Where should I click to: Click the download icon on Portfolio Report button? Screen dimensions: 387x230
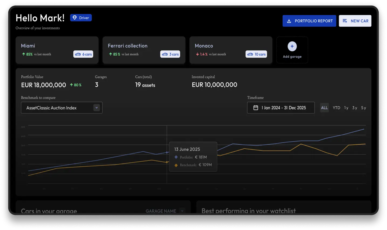pyautogui.click(x=289, y=21)
